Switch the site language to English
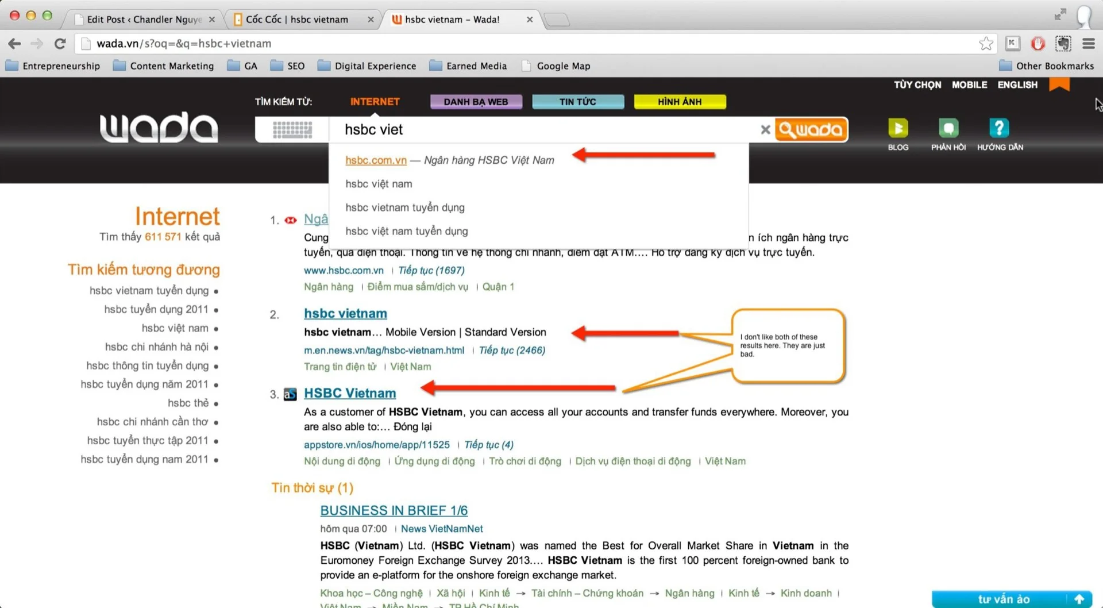Image resolution: width=1103 pixels, height=608 pixels. click(1017, 85)
